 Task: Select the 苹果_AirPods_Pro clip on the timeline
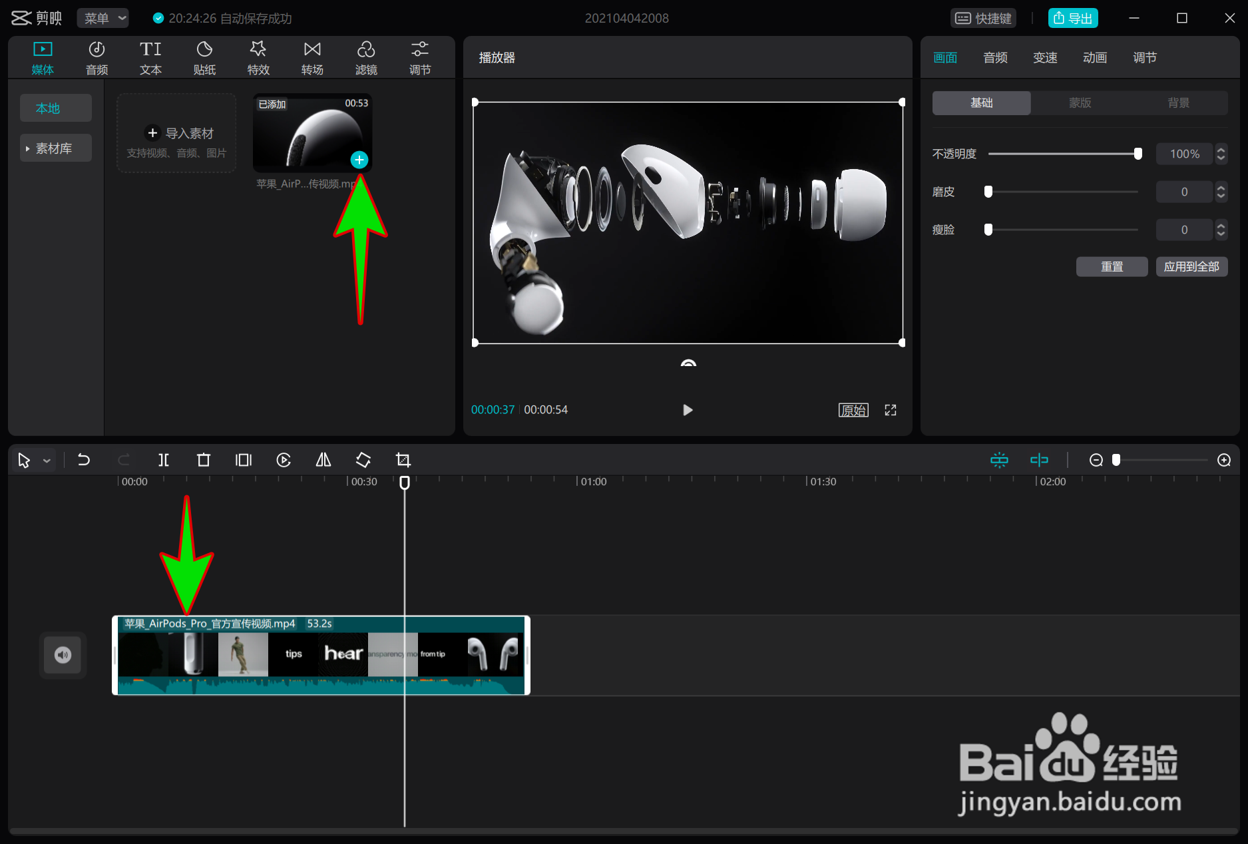321,655
